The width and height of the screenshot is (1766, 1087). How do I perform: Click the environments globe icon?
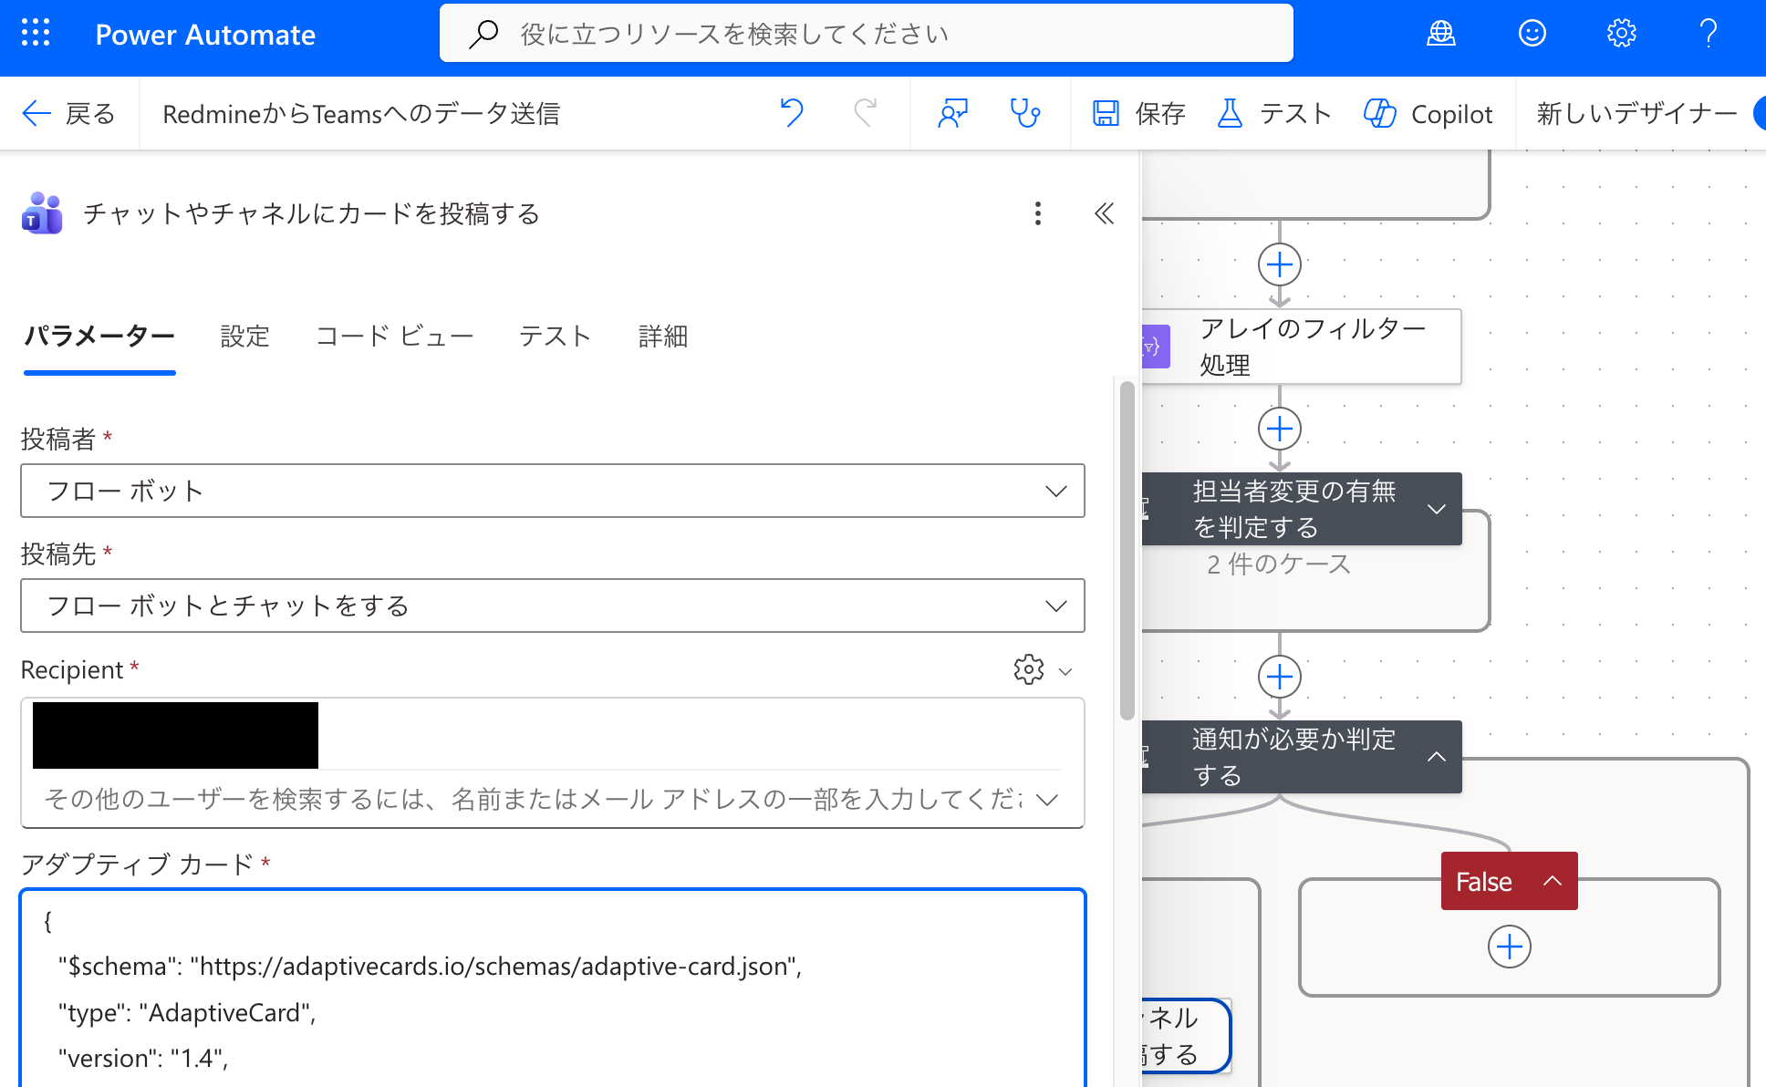1441,34
